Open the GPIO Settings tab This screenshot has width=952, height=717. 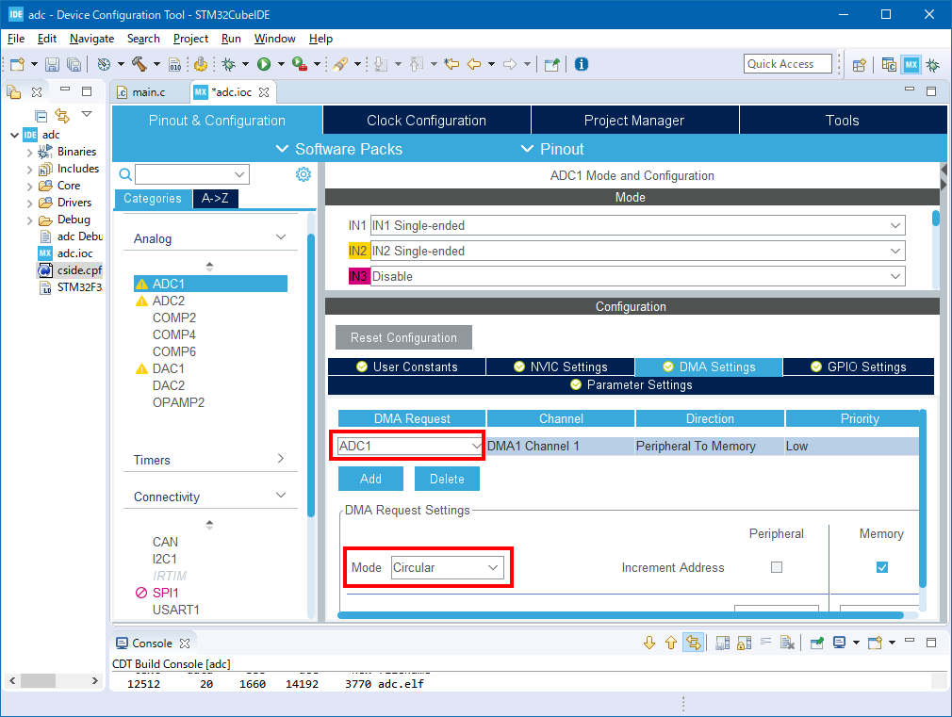(859, 367)
